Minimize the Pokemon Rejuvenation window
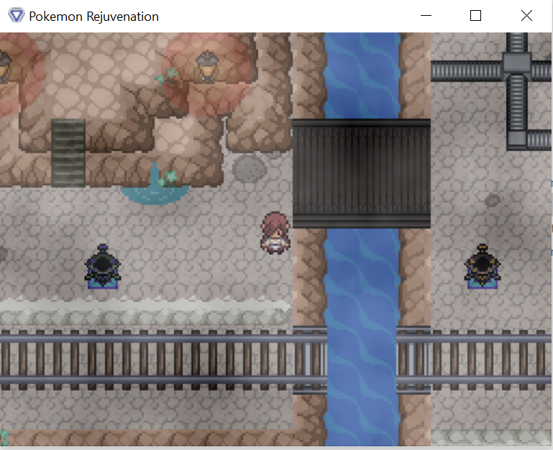Image resolution: width=553 pixels, height=450 pixels. [x=426, y=16]
